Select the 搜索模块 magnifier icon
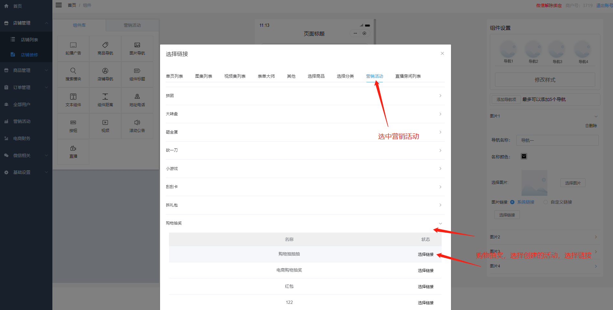 [73, 71]
